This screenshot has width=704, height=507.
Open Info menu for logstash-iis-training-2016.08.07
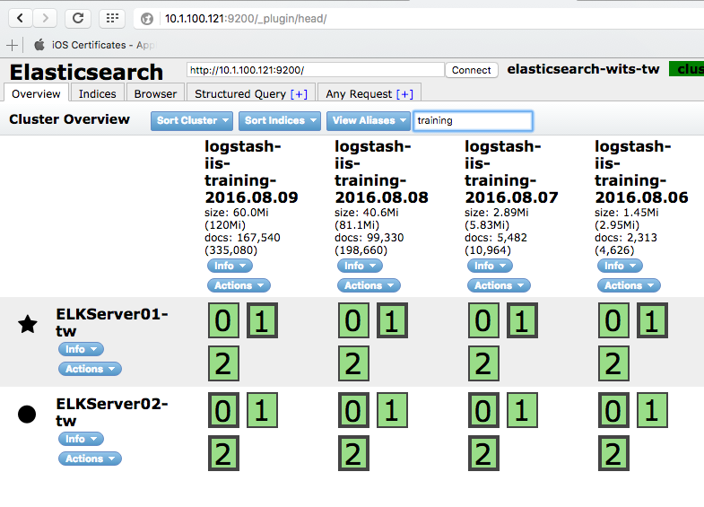[490, 266]
